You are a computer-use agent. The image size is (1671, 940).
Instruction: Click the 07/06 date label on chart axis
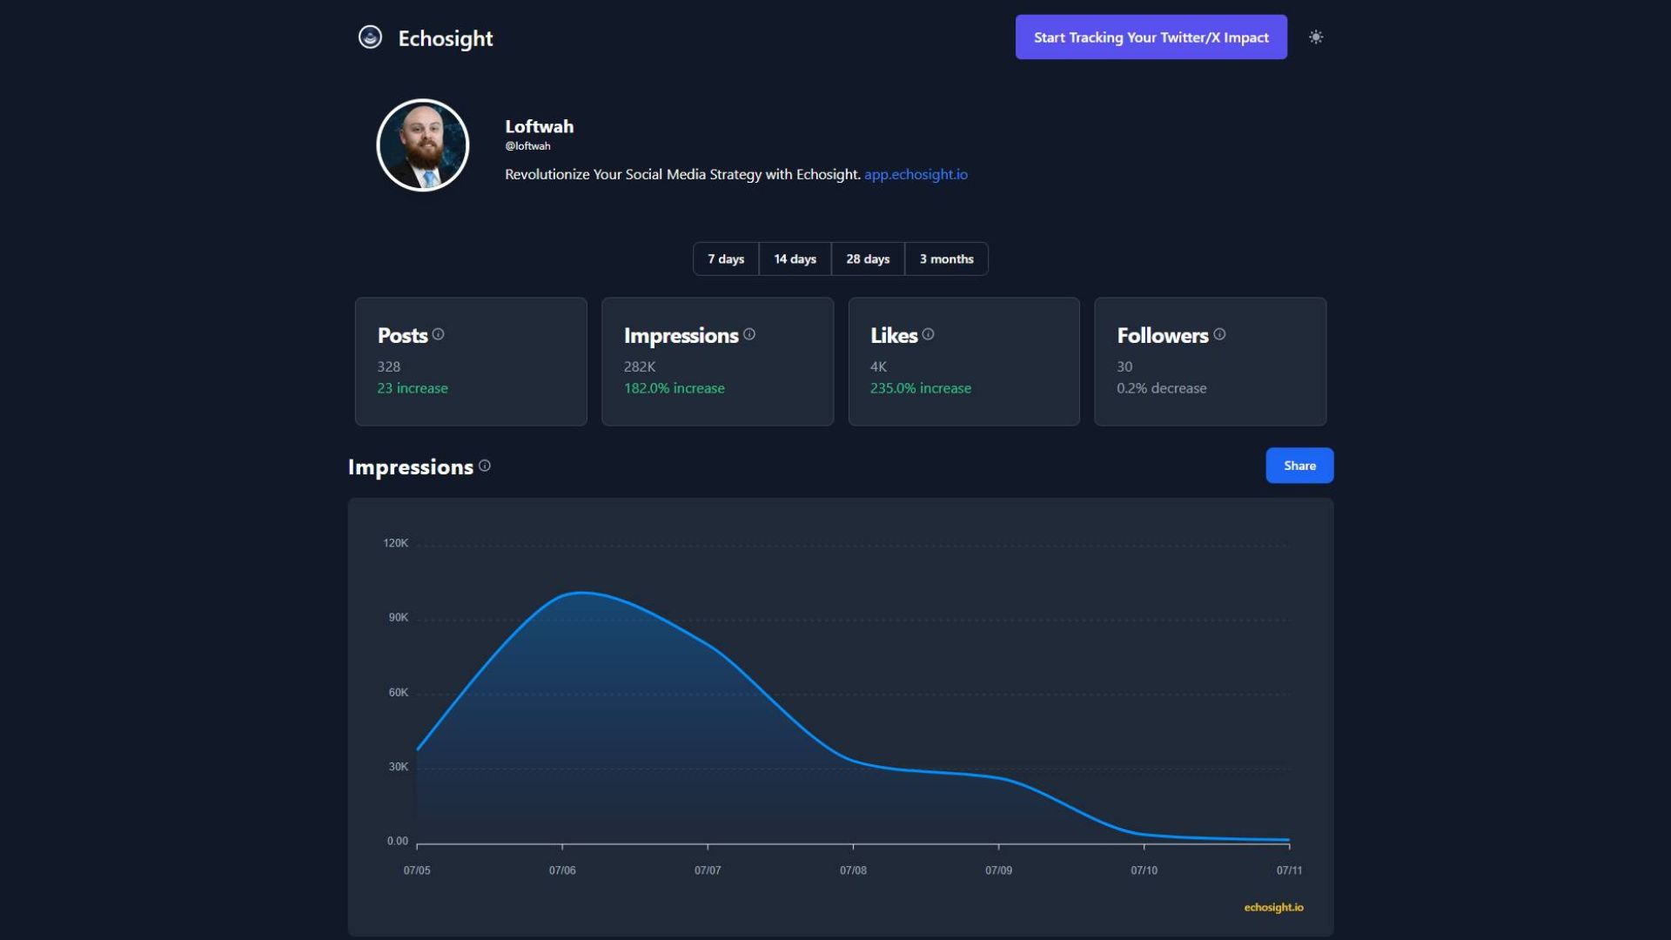pos(562,870)
